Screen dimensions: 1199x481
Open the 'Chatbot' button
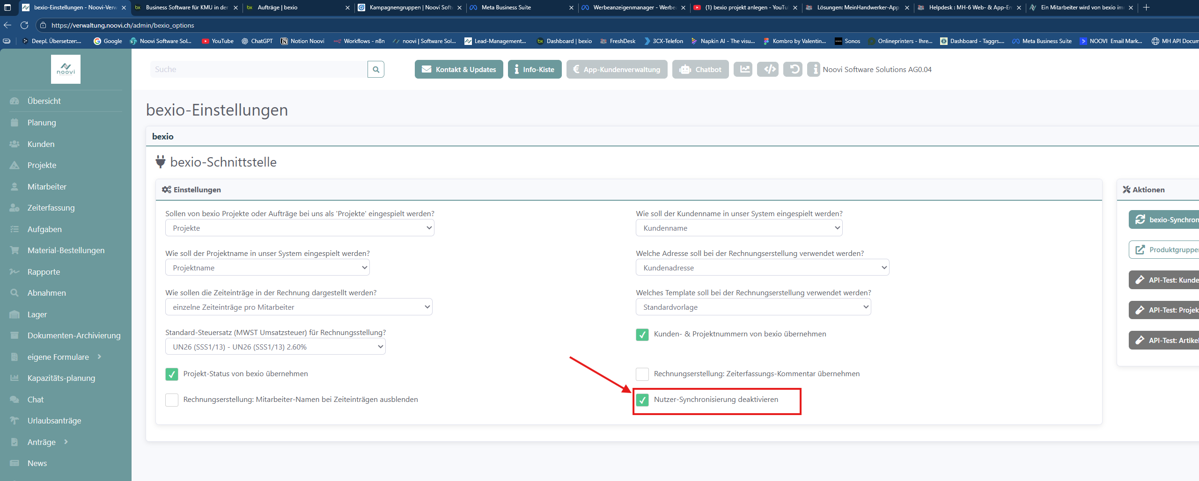[x=700, y=69]
